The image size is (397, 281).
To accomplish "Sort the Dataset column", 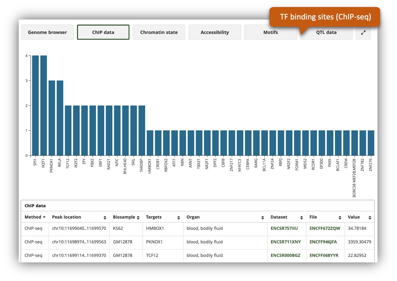I will (301, 218).
